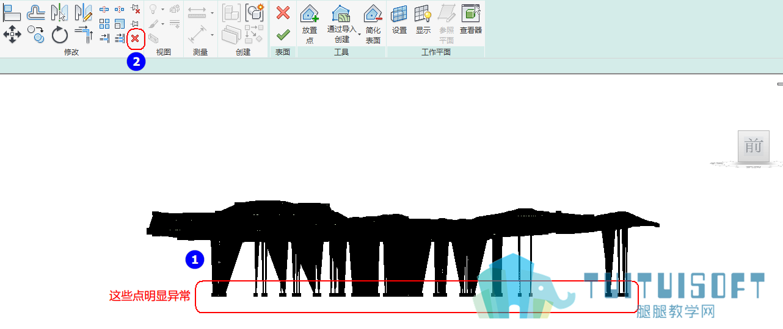Click the Hide in View lightbulb icon
The width and height of the screenshot is (783, 329).
pyautogui.click(x=153, y=9)
